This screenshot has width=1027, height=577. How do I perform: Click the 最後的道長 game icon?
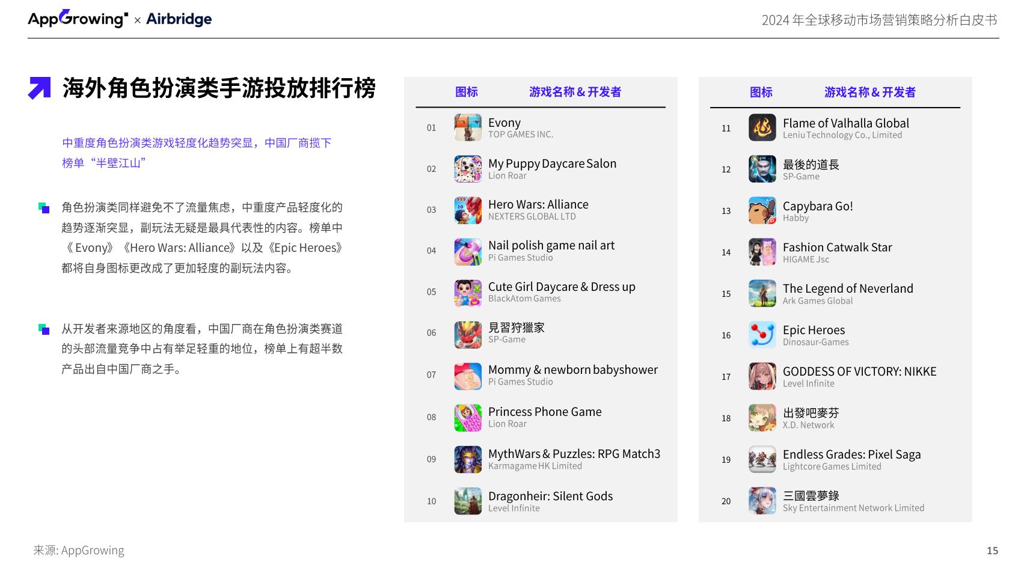[762, 169]
